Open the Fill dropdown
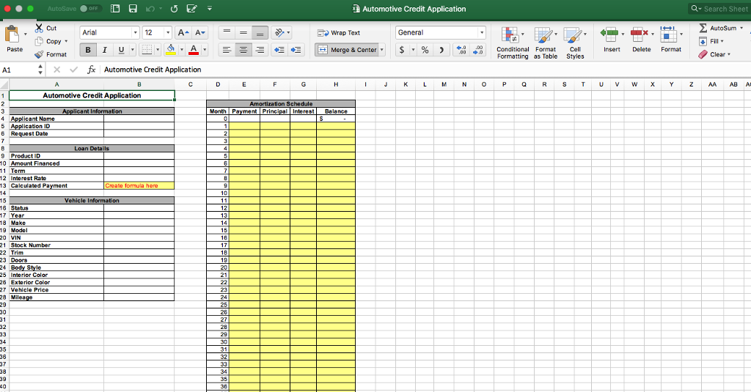 (711, 41)
